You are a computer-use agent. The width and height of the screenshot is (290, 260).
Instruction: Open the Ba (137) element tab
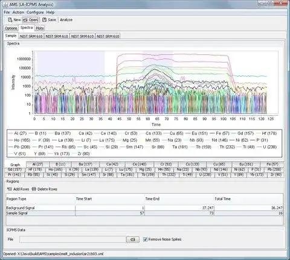tap(85, 164)
